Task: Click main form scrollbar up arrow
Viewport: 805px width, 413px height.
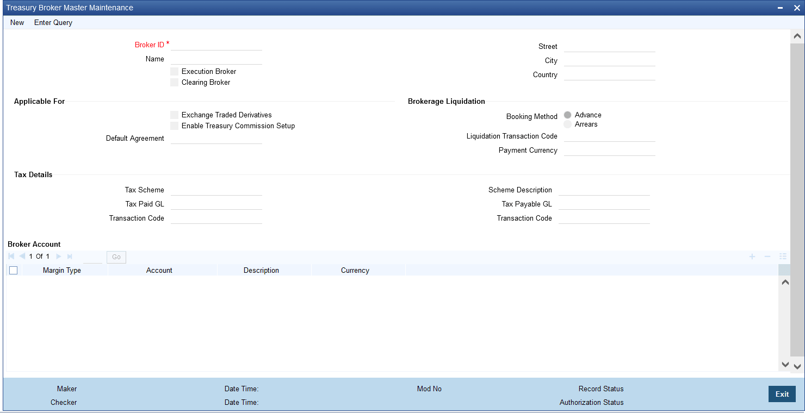Action: click(797, 36)
